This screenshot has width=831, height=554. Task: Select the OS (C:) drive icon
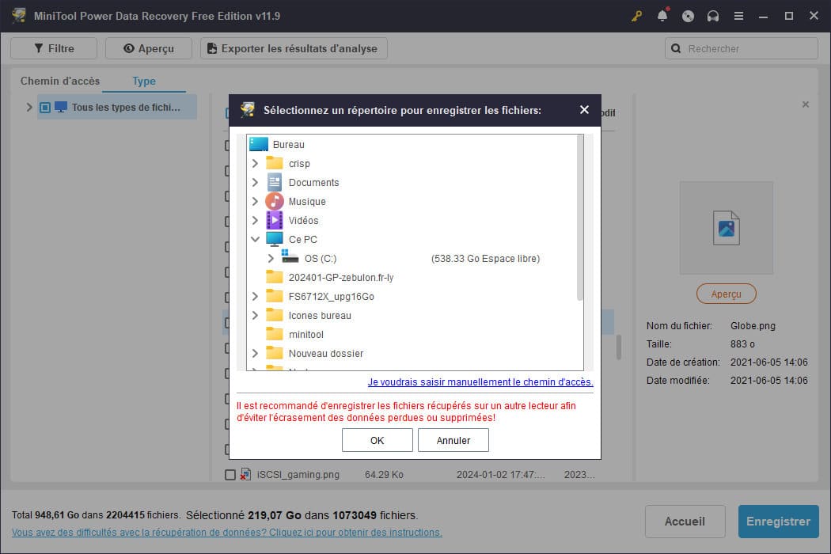[290, 258]
